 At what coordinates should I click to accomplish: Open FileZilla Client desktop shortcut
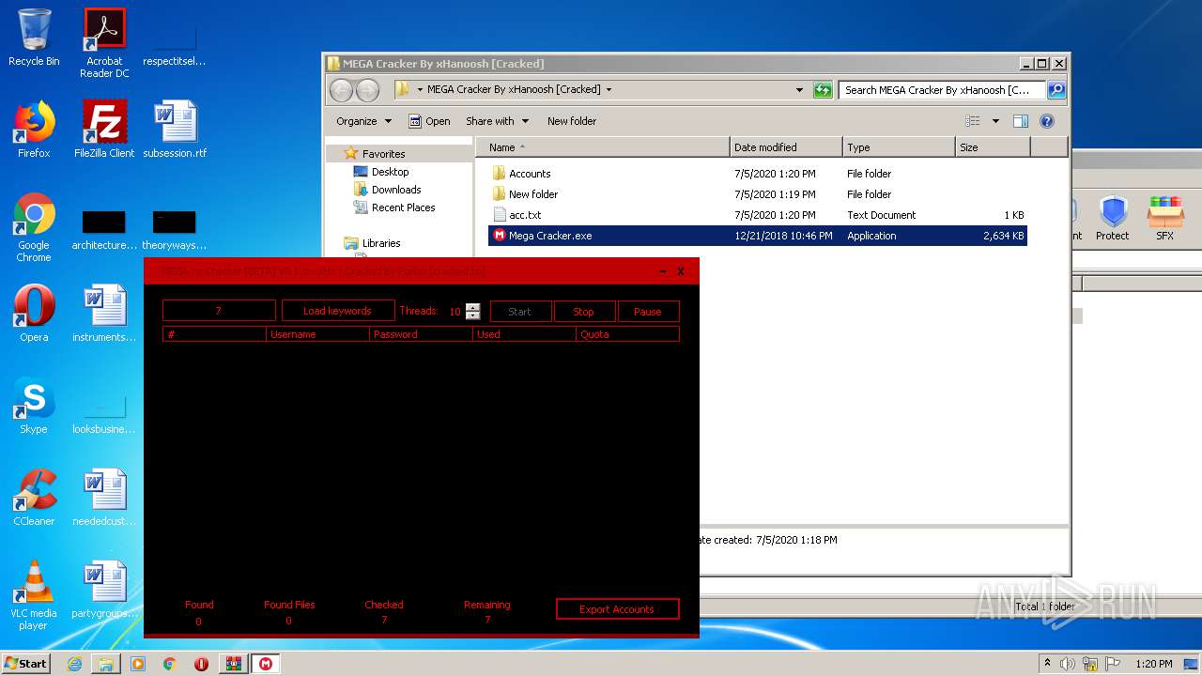104,130
